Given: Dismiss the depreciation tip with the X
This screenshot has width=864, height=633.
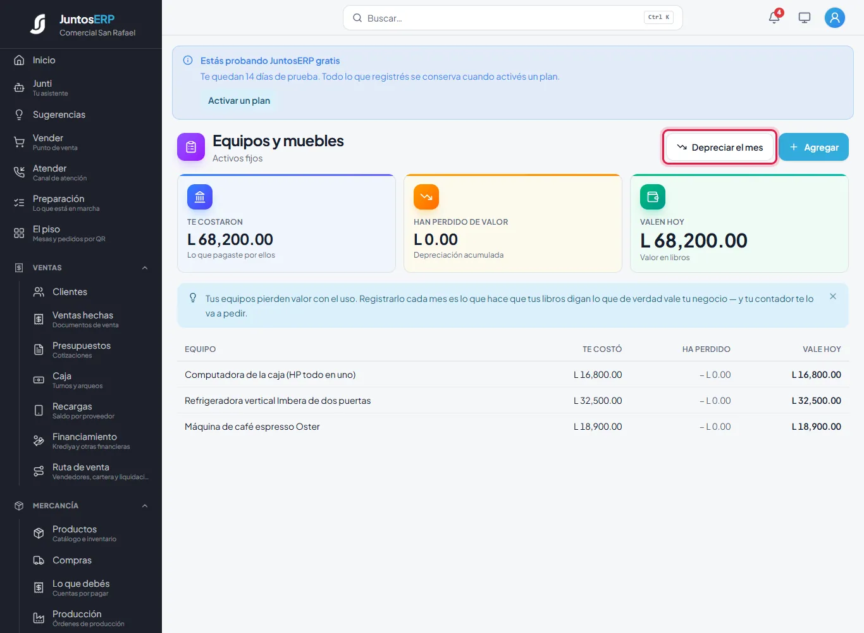Looking at the screenshot, I should pyautogui.click(x=833, y=296).
